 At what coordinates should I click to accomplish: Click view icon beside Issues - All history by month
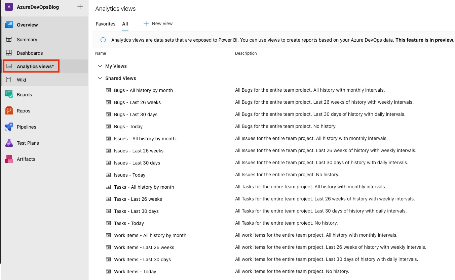point(108,139)
